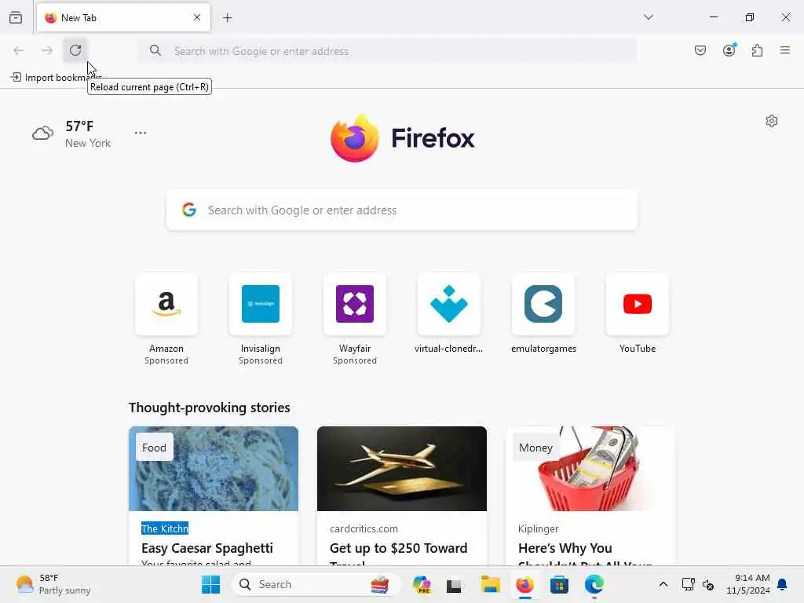
Task: Open the weather widget options menu
Action: [141, 133]
